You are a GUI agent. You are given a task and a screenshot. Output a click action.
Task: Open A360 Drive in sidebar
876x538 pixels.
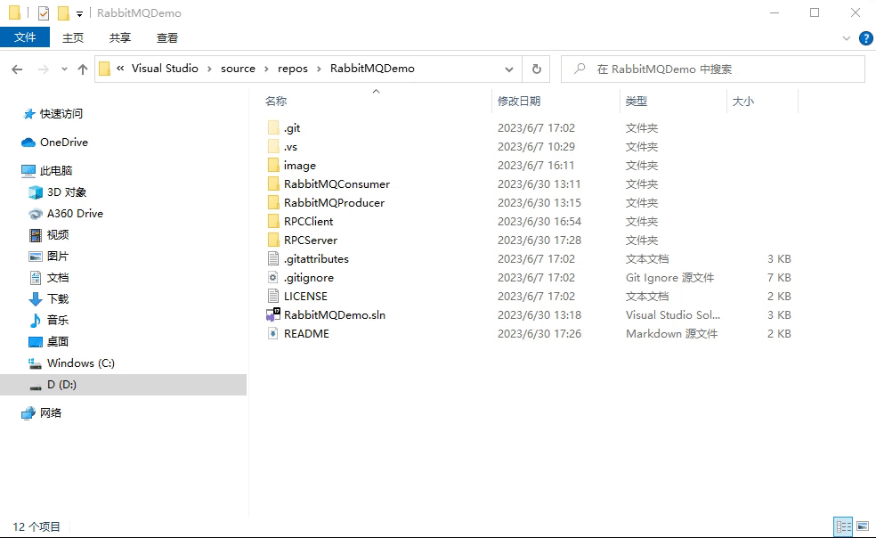tap(66, 214)
